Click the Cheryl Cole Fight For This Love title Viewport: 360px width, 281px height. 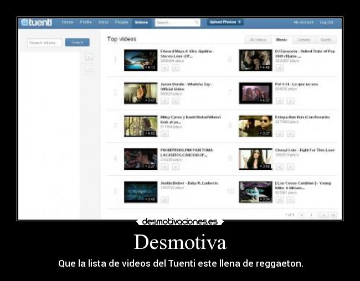pos(305,150)
